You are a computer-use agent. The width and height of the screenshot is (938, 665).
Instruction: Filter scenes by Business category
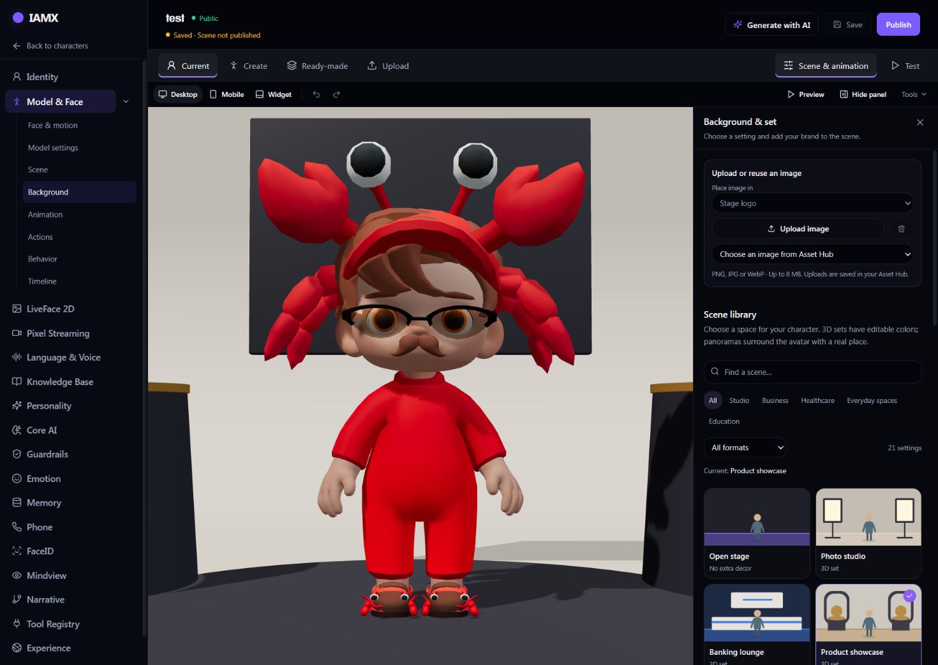(x=775, y=400)
